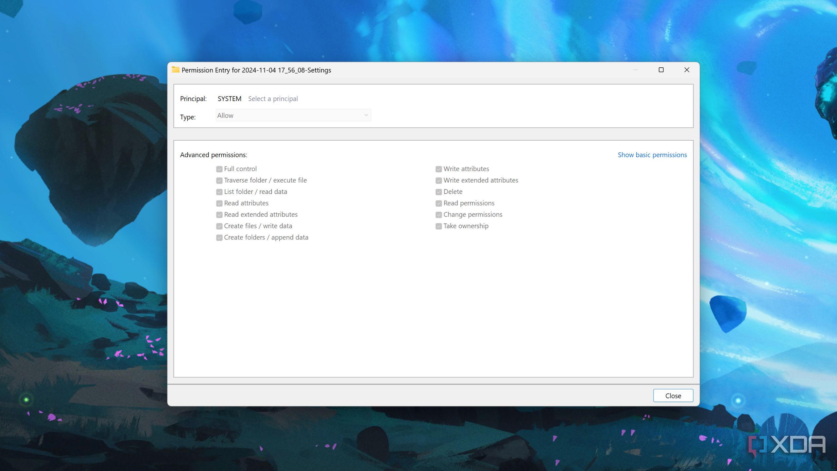The height and width of the screenshot is (471, 837).
Task: Toggle Create files / write data checkbox
Action: [x=219, y=226]
